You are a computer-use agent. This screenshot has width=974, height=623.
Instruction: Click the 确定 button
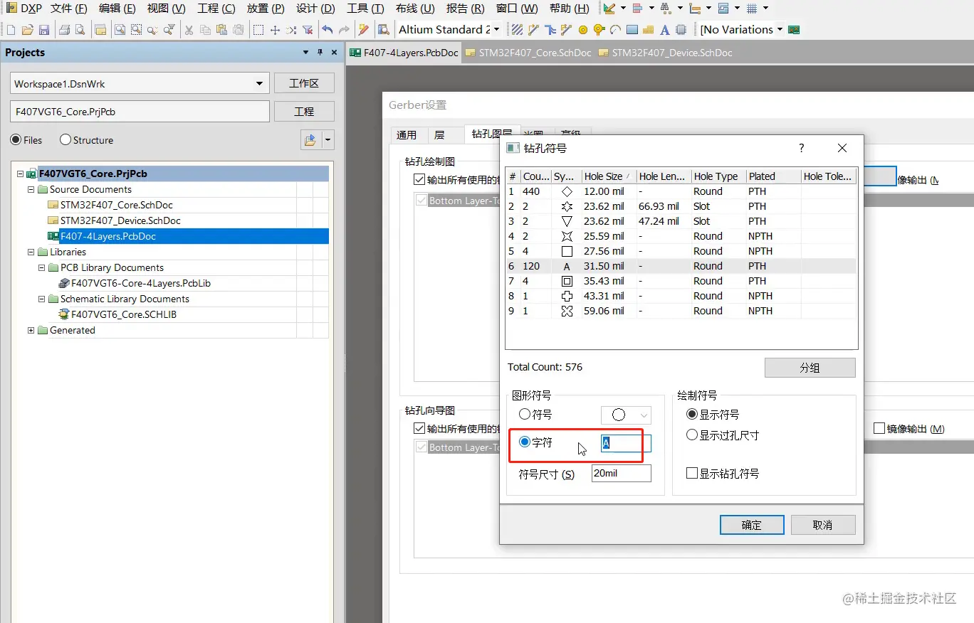(752, 525)
